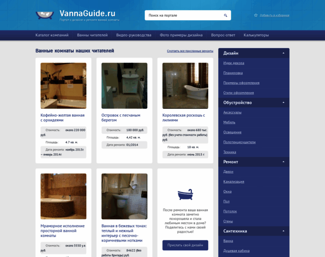Screen dimensions: 325x257
Task: Click the Ванная в бежевых тонах photo
Action: (124, 196)
